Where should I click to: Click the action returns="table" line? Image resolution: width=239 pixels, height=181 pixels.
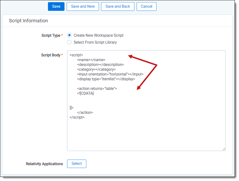click(97, 88)
